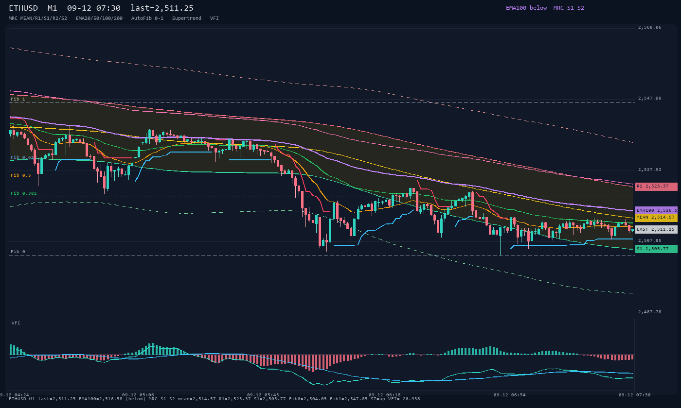
Task: Click the 2,507.85 price axis value
Action: 649,240
